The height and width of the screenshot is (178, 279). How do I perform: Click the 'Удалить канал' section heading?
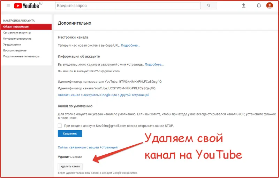[70, 157]
